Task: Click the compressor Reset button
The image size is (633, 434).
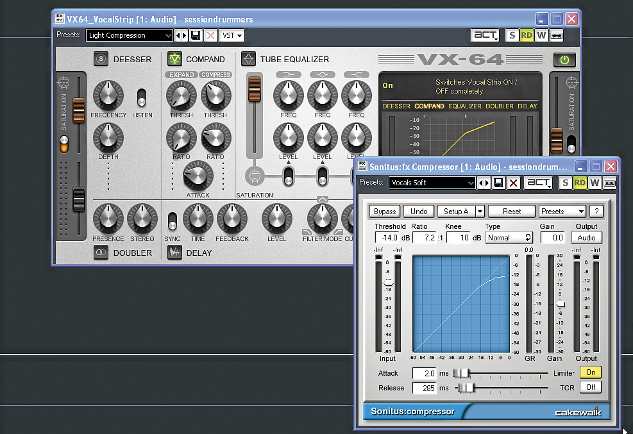Action: (512, 212)
